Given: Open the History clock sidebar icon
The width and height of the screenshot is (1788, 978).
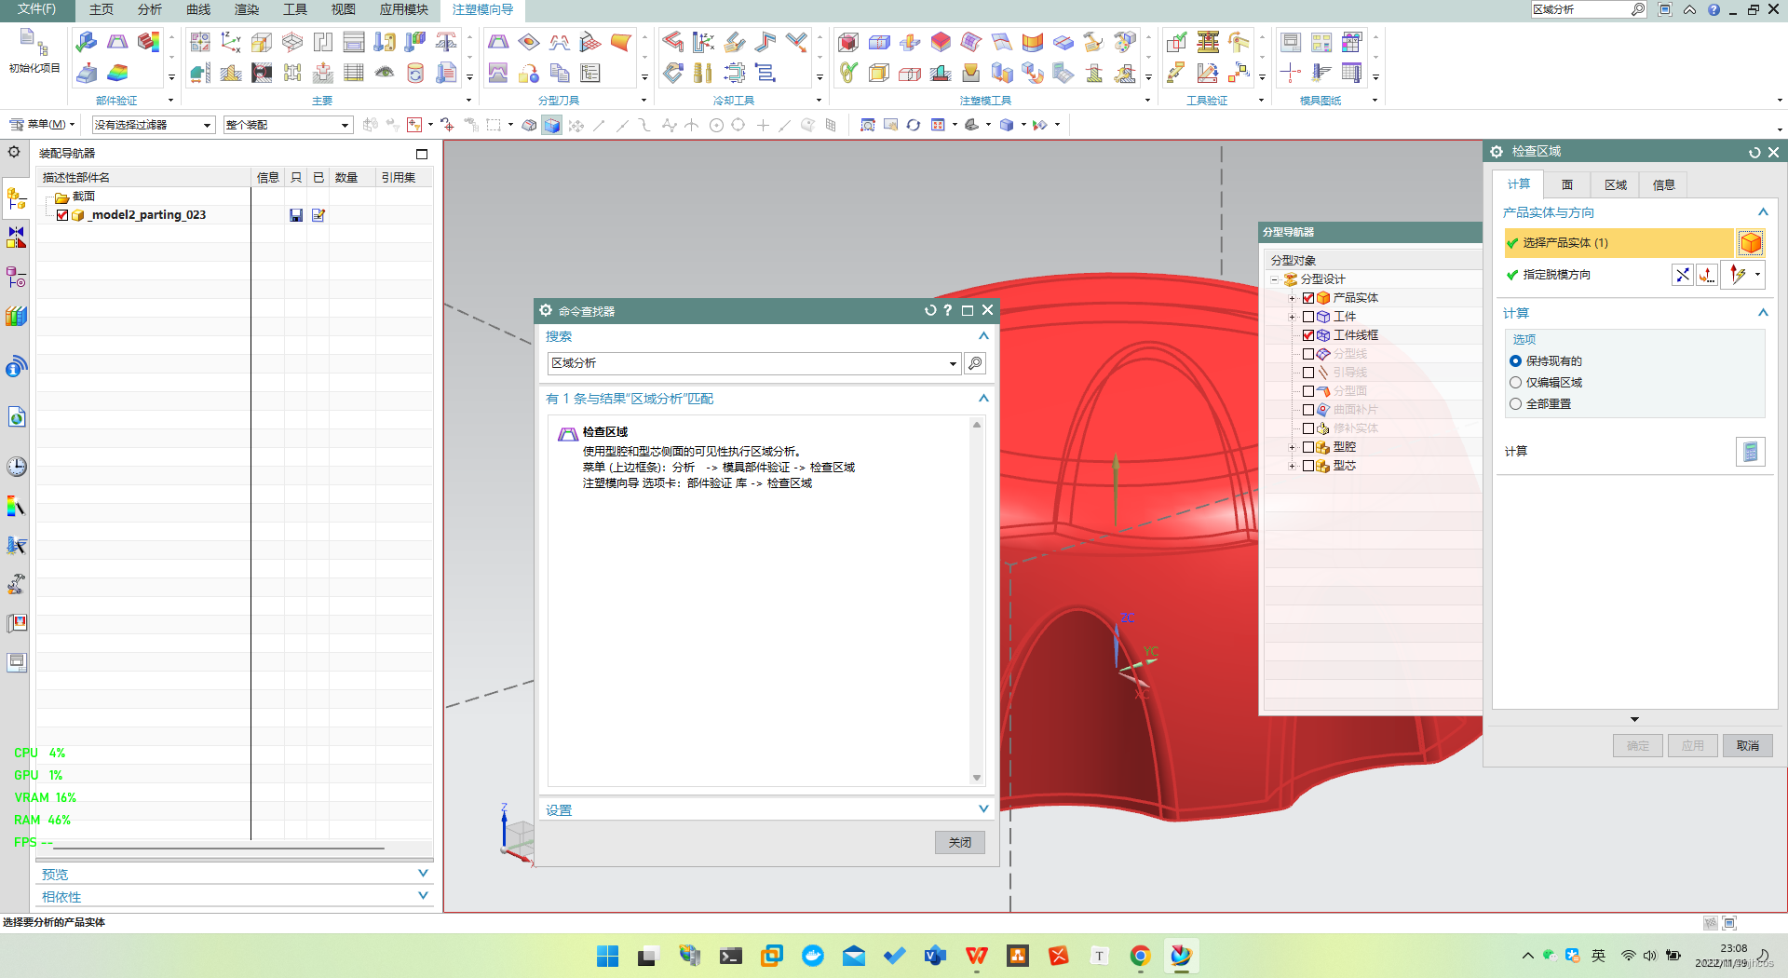Looking at the screenshot, I should [x=16, y=467].
